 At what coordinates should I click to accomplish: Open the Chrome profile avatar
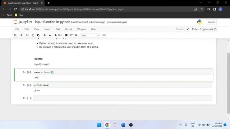[x=220, y=9]
